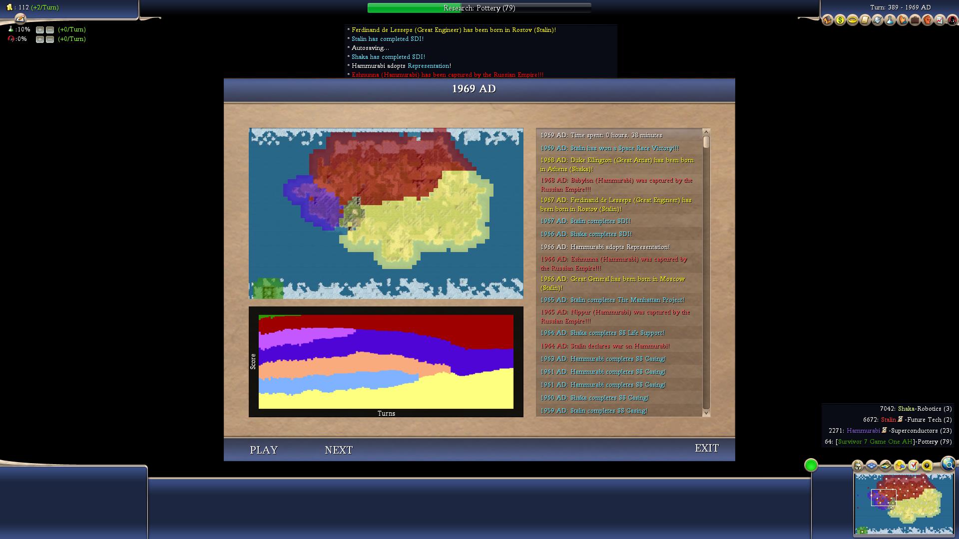Click the green end turn button
This screenshot has height=539, width=959.
(x=811, y=465)
